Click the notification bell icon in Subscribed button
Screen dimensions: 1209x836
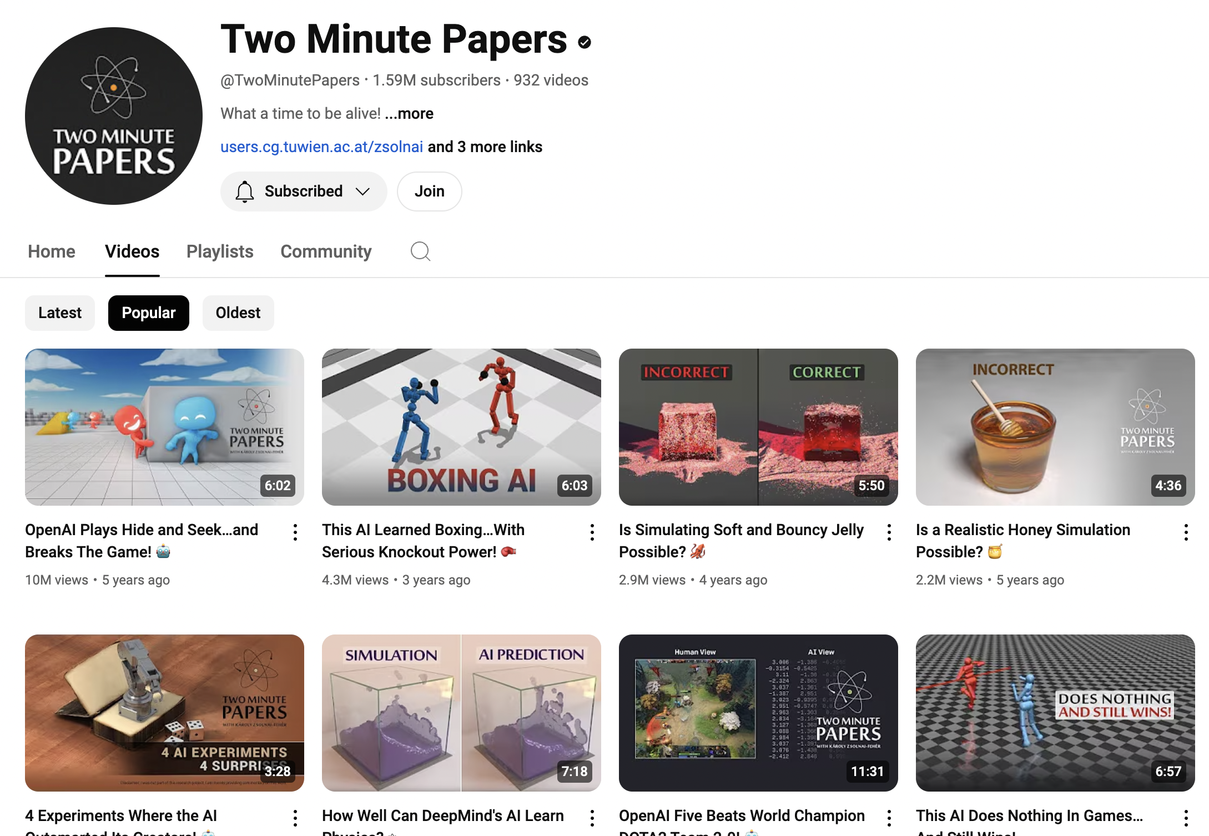(244, 192)
